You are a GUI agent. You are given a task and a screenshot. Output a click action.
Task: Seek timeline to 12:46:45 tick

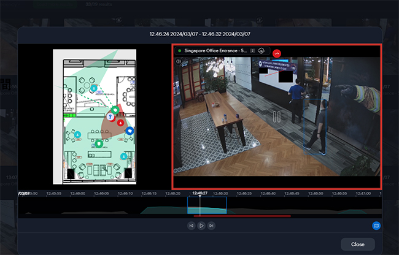click(x=291, y=194)
